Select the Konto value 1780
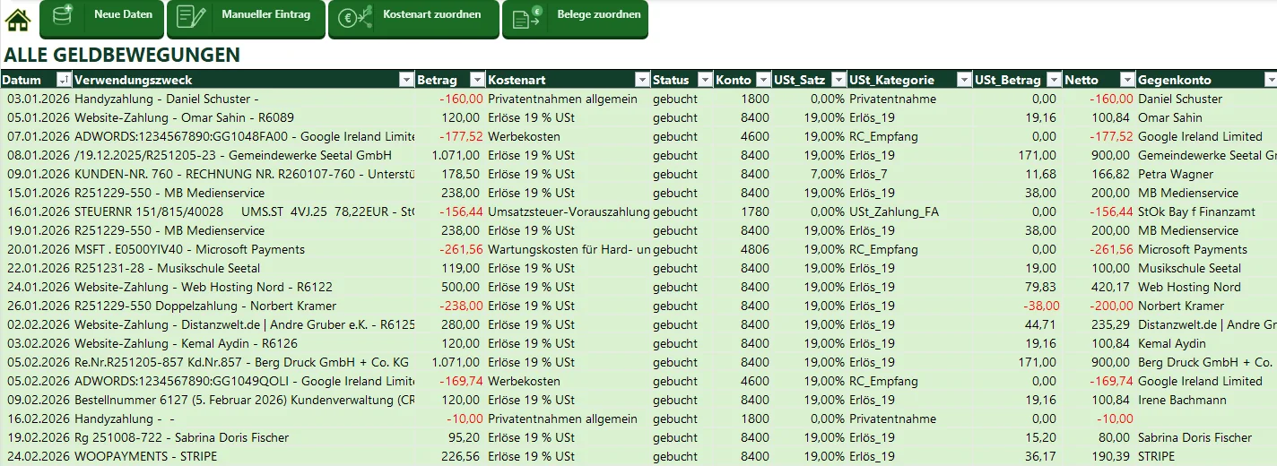 click(x=743, y=211)
